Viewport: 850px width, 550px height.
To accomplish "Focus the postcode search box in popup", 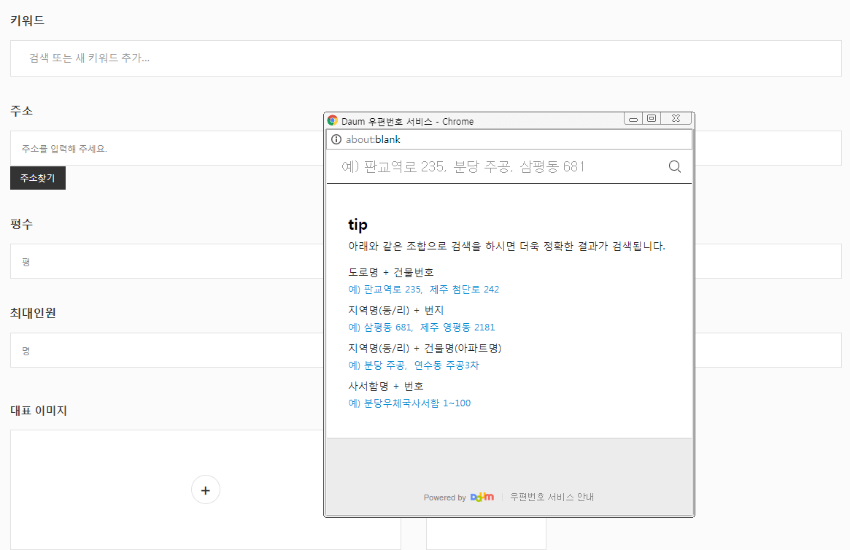I will (496, 167).
